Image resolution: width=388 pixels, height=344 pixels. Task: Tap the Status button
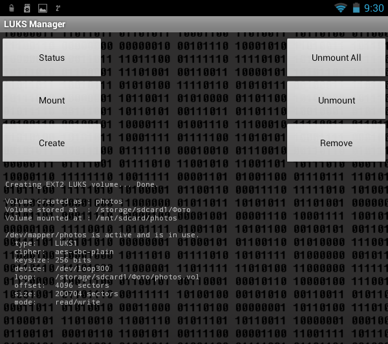(x=52, y=58)
